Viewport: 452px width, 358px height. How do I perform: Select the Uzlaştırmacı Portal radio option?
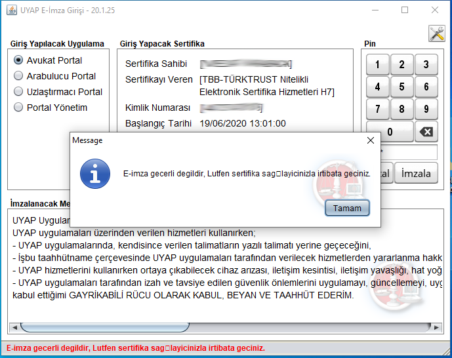point(18,92)
